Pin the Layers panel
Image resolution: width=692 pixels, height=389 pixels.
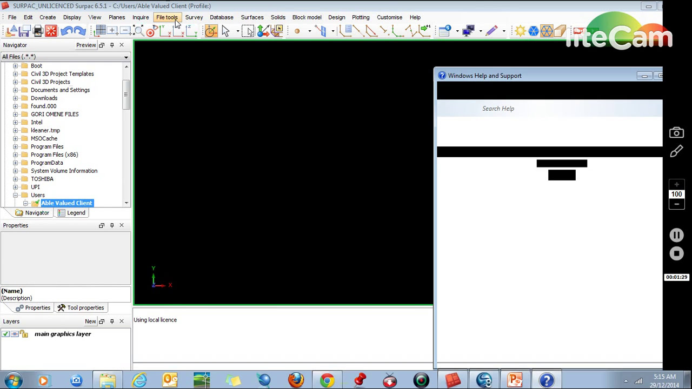112,321
